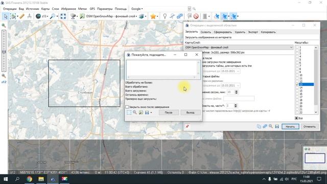Click zoom icon beside Начать button
This screenshot has width=327, height=184.
coord(271,126)
